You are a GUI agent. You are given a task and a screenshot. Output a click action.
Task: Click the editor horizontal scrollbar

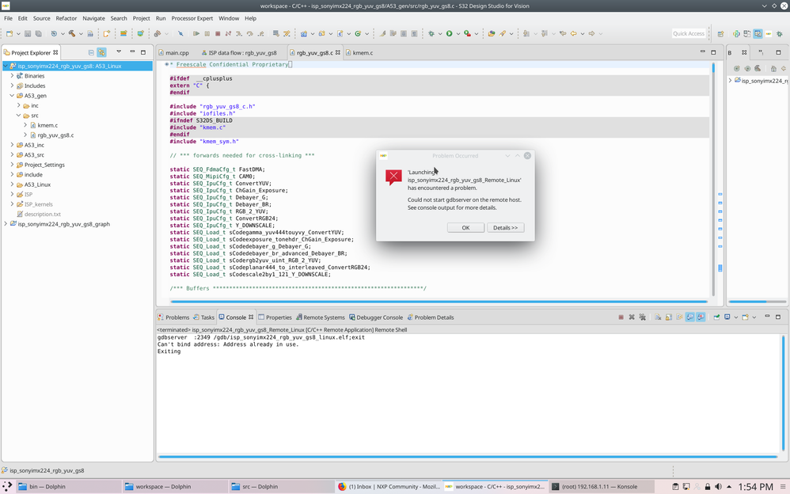(x=439, y=302)
